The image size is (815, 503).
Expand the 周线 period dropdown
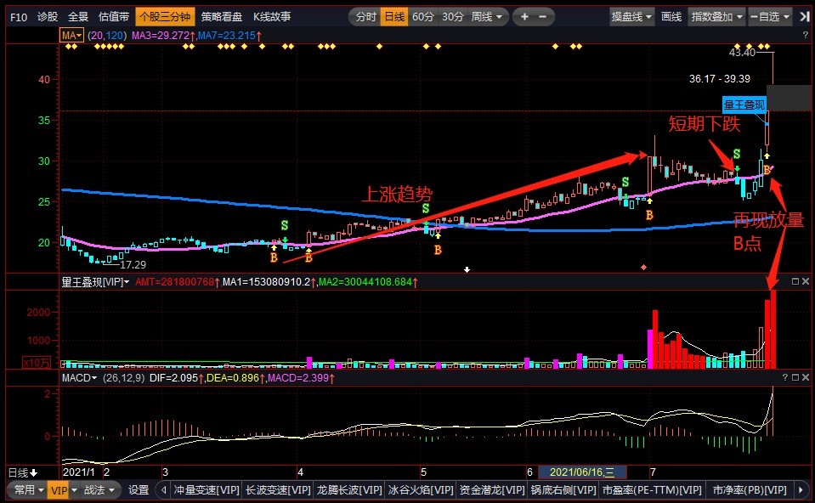487,16
